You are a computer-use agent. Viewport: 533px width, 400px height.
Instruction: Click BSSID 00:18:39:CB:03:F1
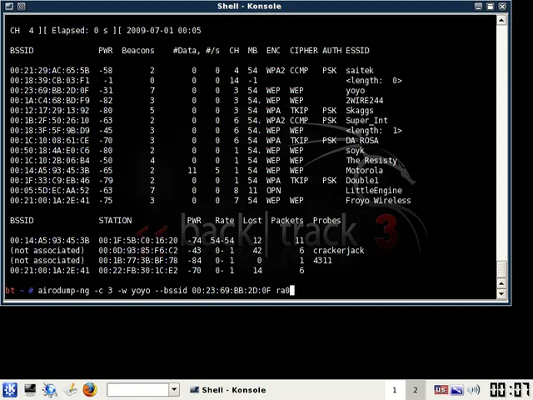(x=50, y=81)
